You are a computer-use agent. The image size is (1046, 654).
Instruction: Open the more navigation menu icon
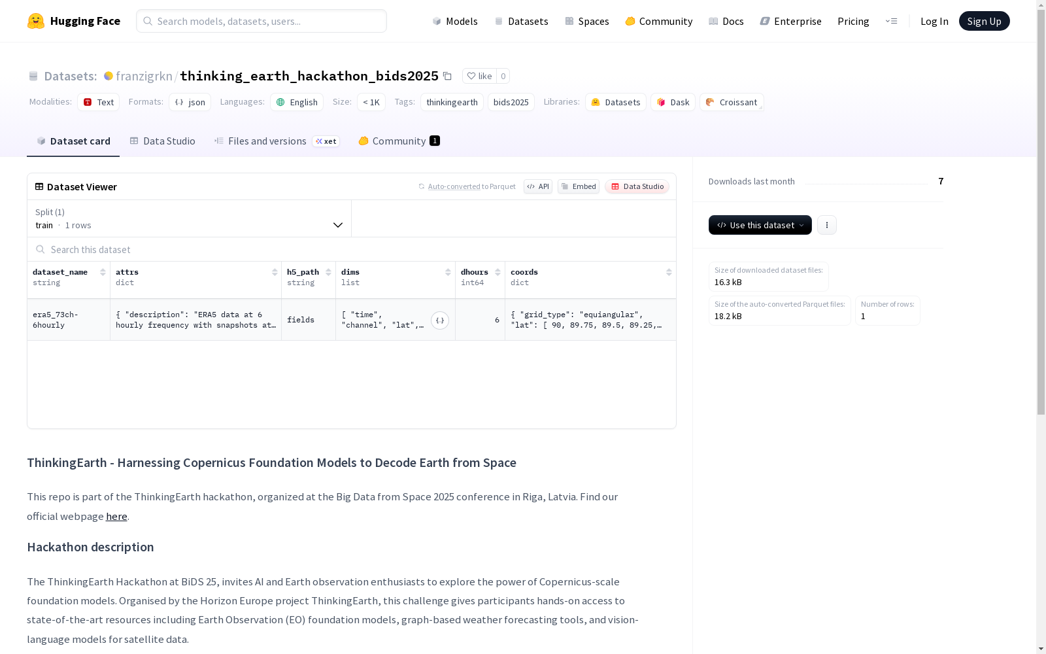click(891, 21)
